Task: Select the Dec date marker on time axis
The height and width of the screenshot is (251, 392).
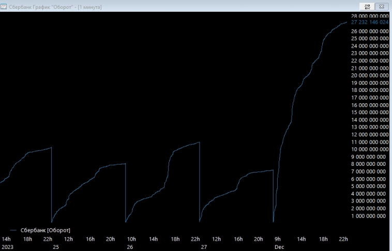Action: [x=279, y=247]
